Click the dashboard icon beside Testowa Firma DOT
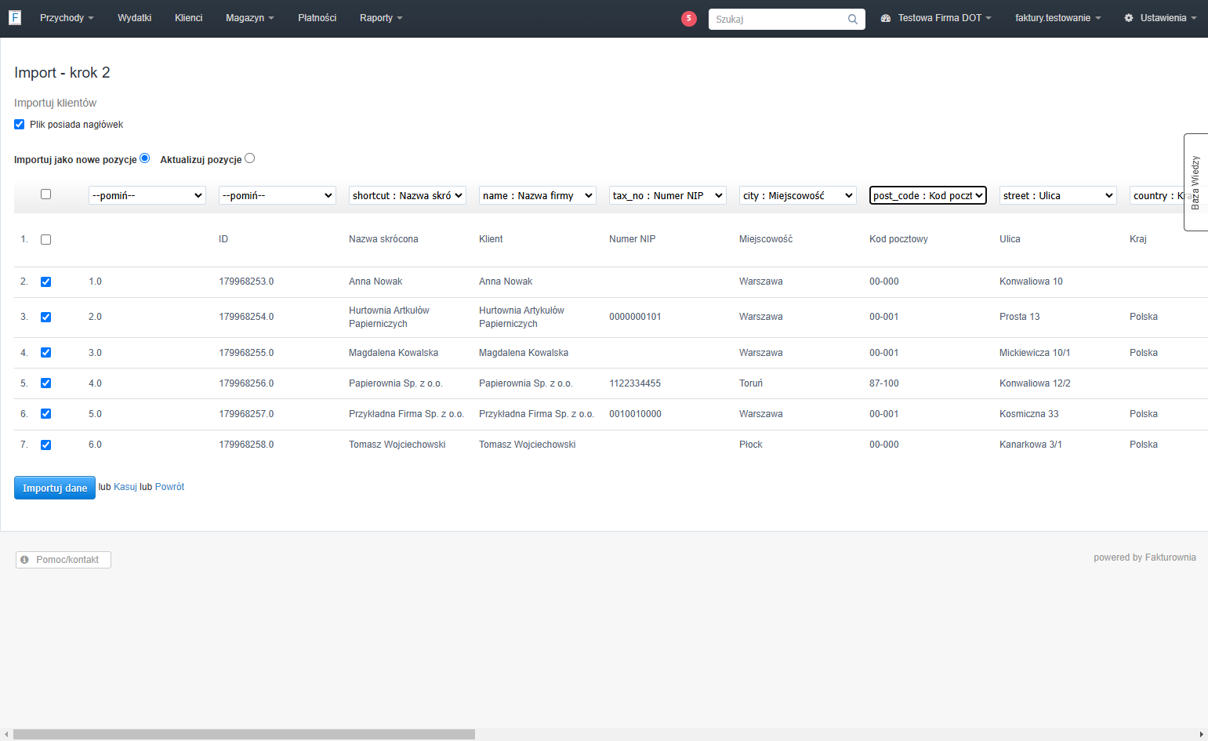The image size is (1208, 741). pos(886,18)
